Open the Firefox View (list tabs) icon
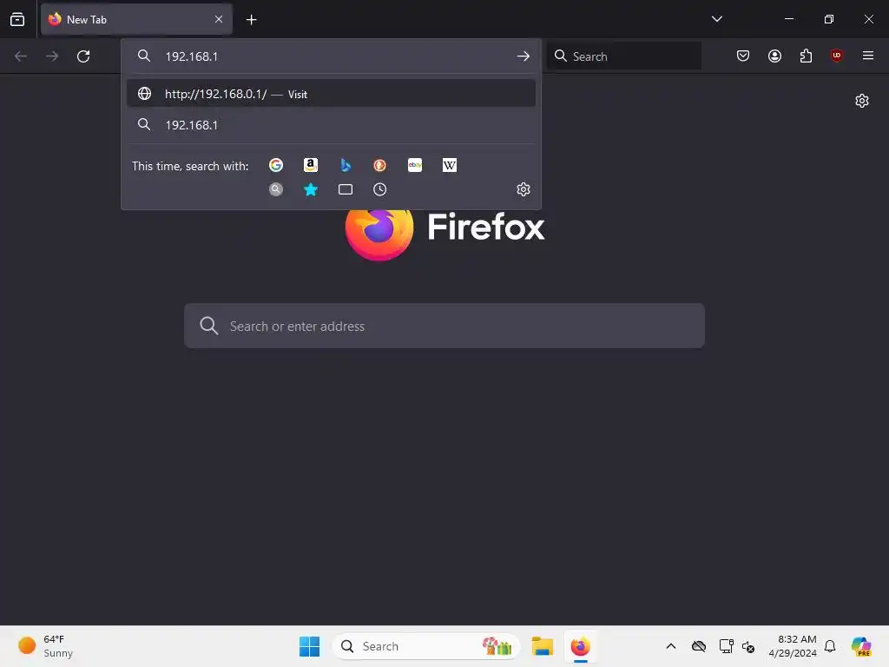This screenshot has height=667, width=889. 17,19
